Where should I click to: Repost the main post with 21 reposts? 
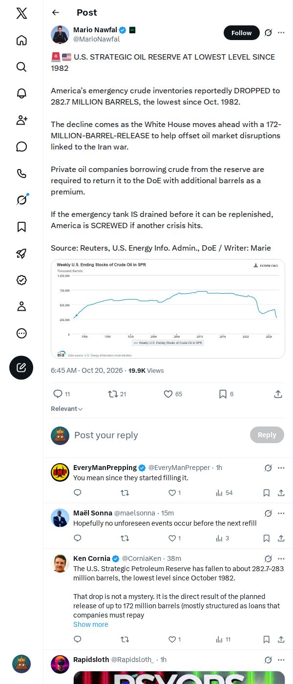[x=117, y=394]
